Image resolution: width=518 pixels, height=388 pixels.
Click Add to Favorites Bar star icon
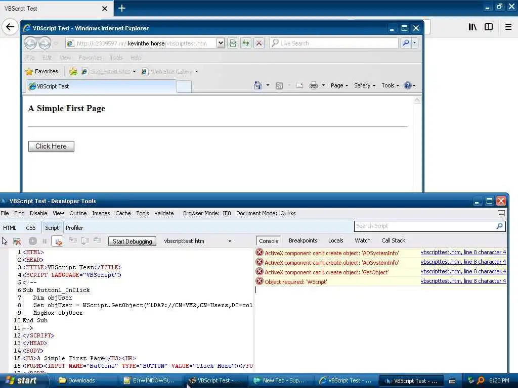click(x=73, y=72)
